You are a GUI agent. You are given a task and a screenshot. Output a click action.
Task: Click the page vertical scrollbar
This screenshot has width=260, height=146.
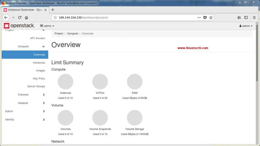(257, 53)
